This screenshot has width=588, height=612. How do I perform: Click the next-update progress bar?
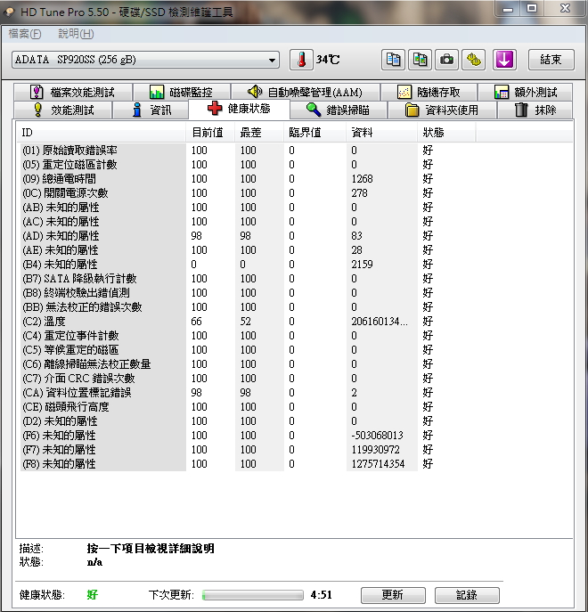(253, 595)
